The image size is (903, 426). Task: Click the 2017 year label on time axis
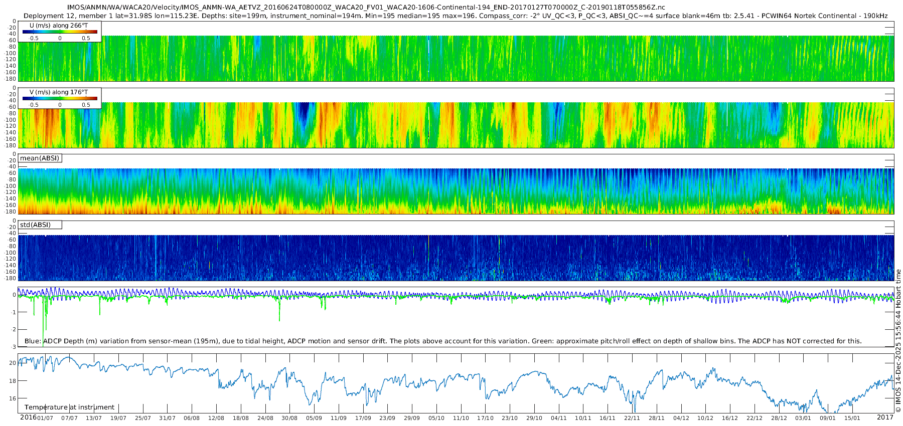pyautogui.click(x=885, y=417)
